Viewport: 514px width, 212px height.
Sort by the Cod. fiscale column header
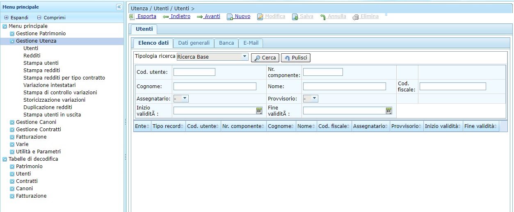coord(334,126)
